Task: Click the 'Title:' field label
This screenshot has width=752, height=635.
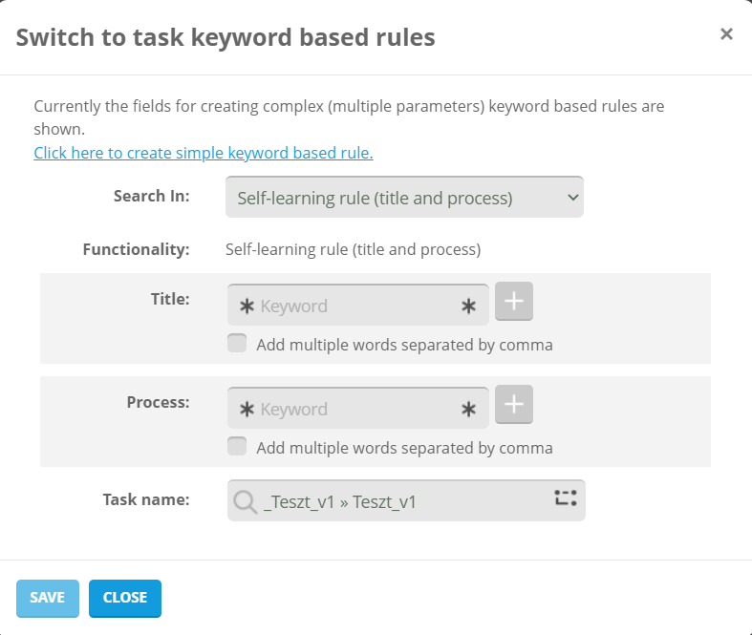Action: pos(170,299)
